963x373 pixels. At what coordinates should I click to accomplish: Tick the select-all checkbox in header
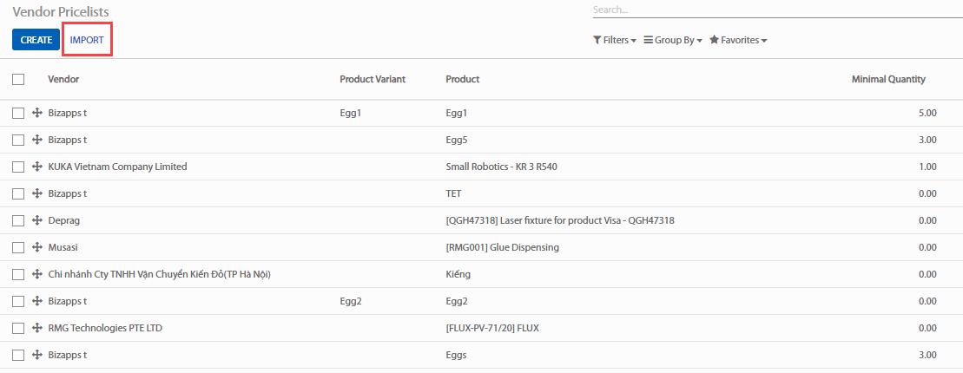pos(18,79)
